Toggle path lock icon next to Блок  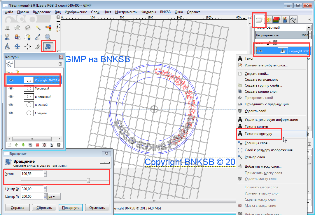pyautogui.click(x=17, y=72)
